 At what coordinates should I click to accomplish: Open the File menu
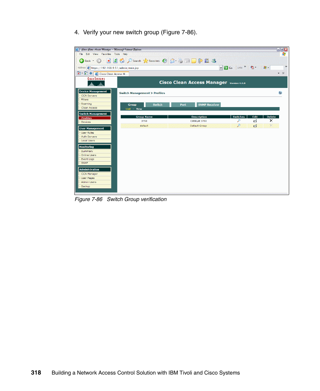pos(81,54)
